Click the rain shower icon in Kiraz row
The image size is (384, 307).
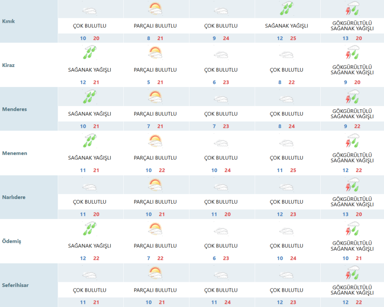[89, 53]
